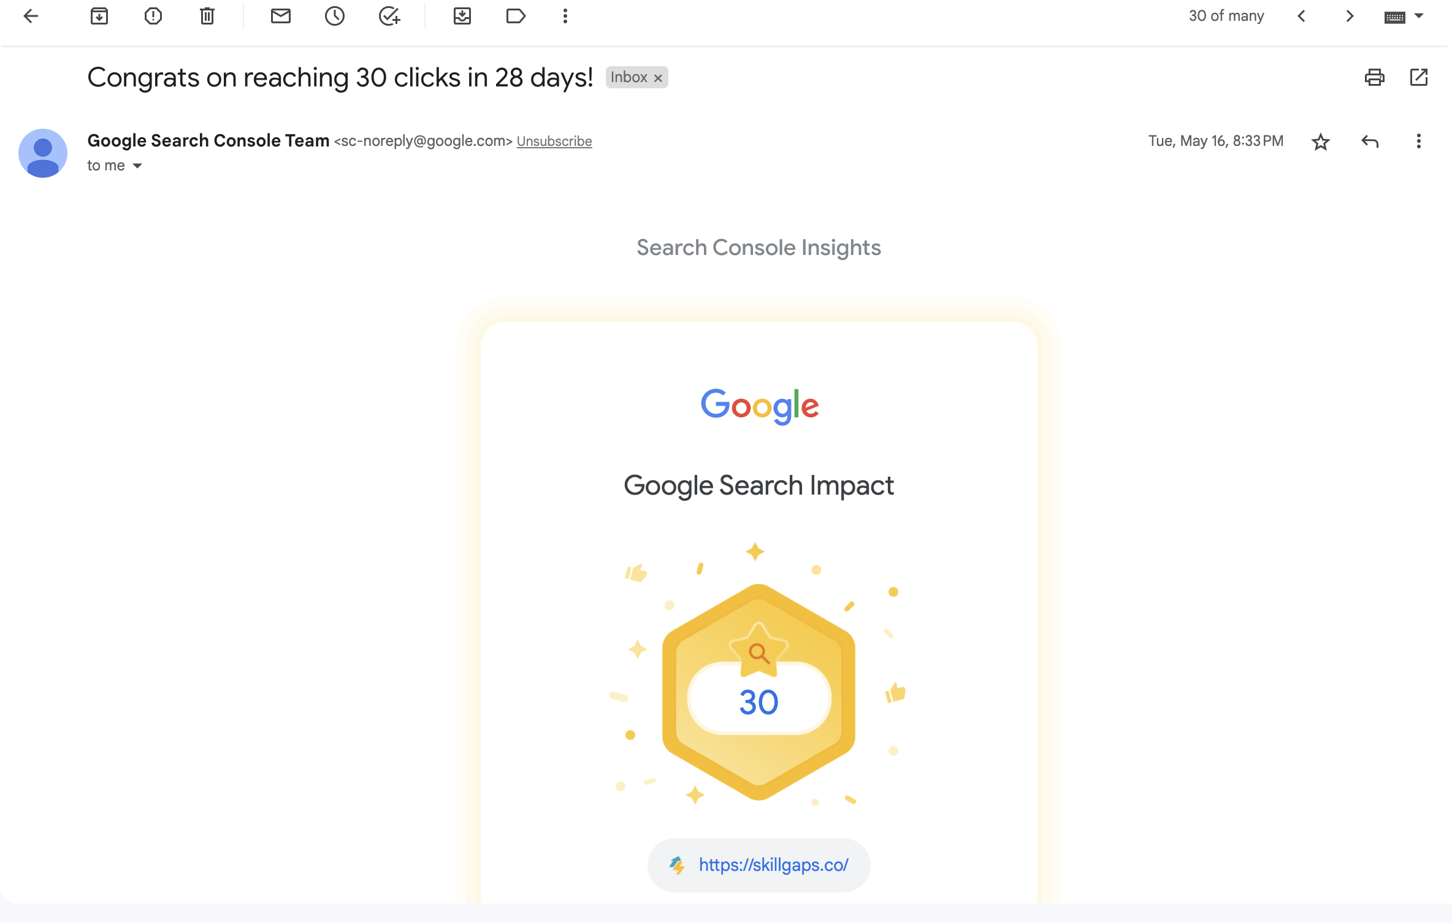
Task: Open the Labels icon in the toolbar
Action: tap(516, 17)
